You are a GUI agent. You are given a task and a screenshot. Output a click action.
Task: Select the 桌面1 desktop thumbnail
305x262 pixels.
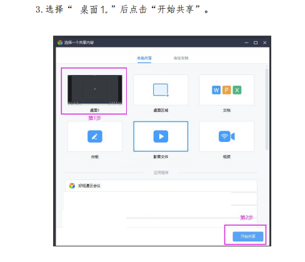(x=95, y=90)
